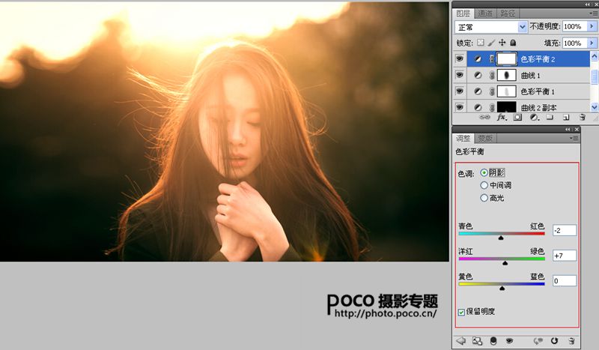Open the 不透明度 slider arrow

click(x=592, y=26)
